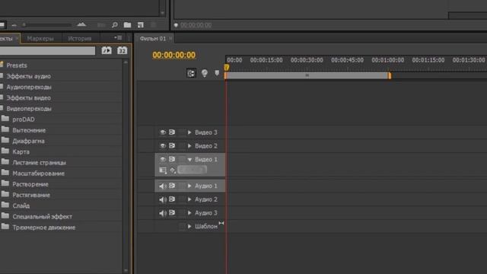The width and height of the screenshot is (487, 274).
Task: Click the effects search field
Action: tap(47, 51)
